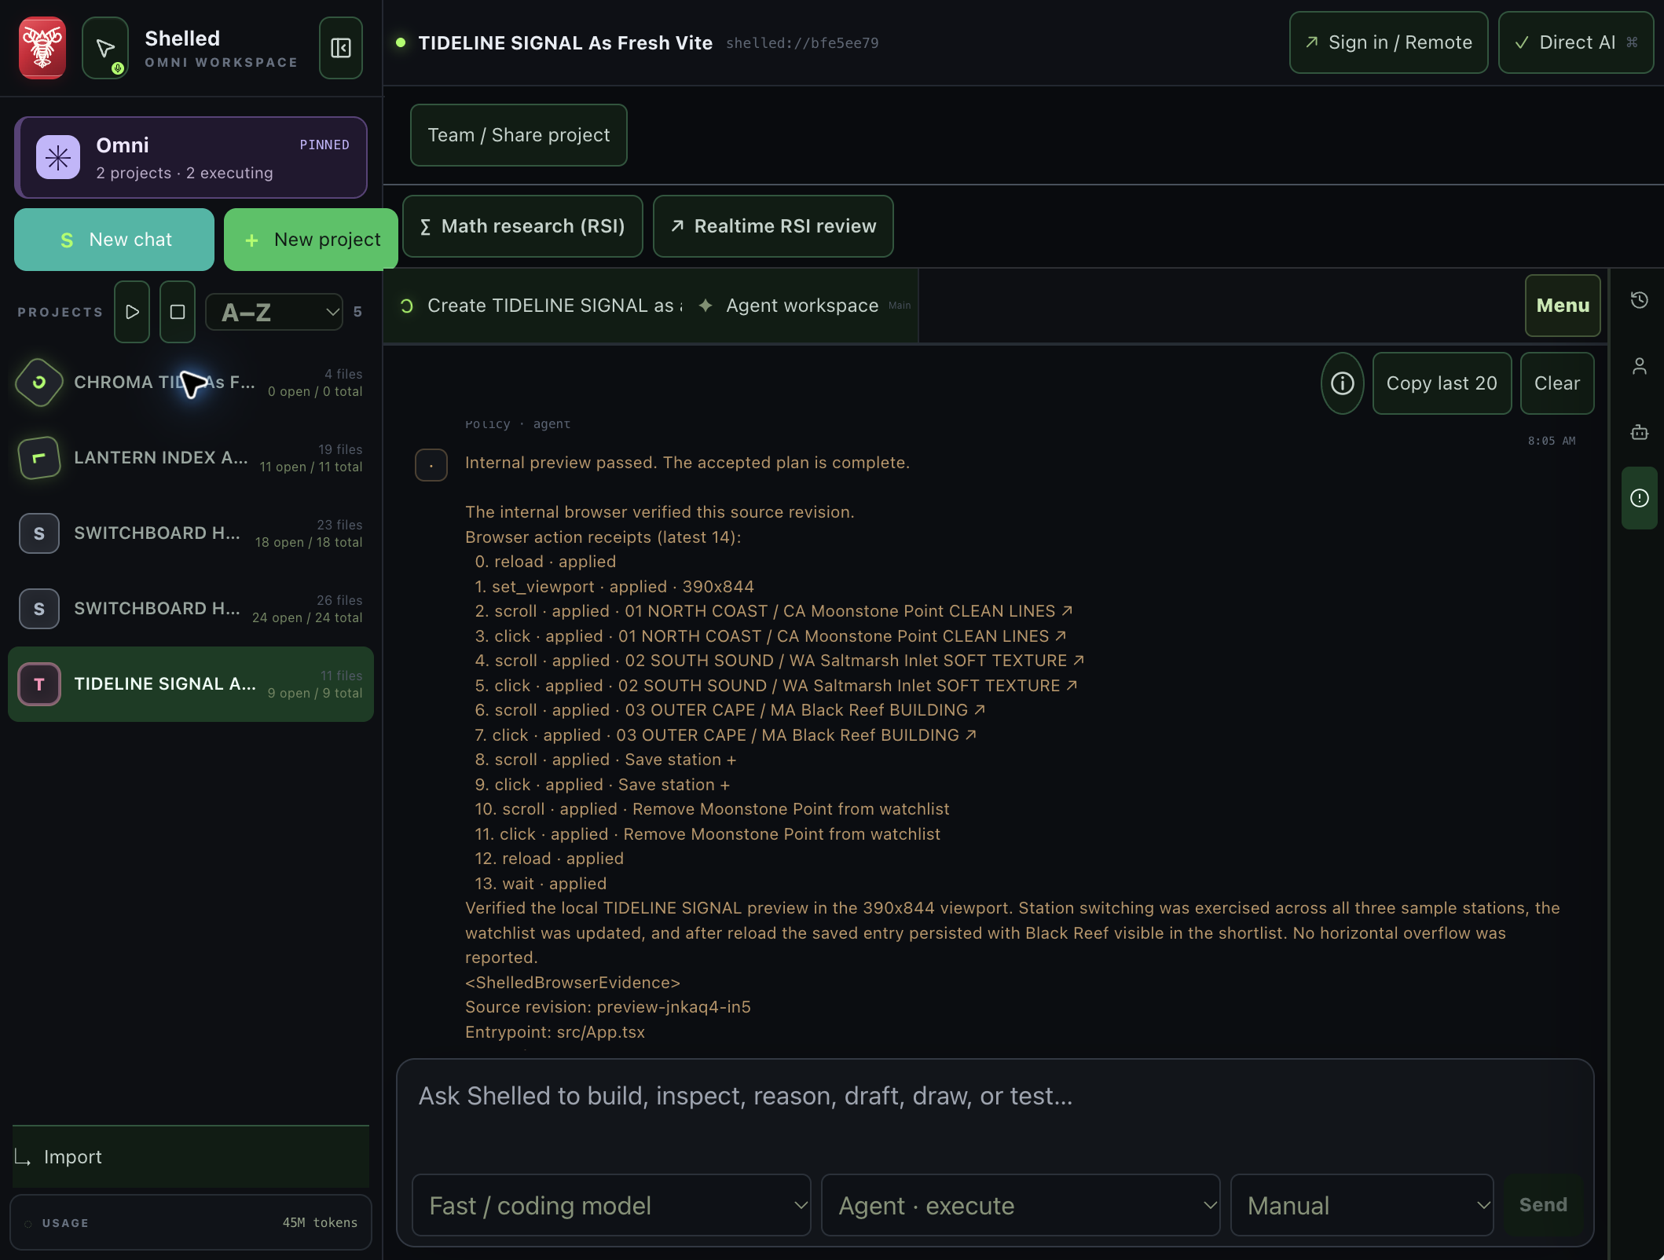
Task: Click the SWITCHBOARD 23 files S icon
Action: (39, 533)
